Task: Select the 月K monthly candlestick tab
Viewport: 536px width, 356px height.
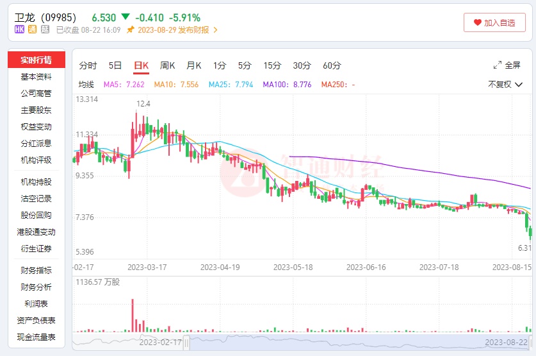Action: [x=193, y=65]
